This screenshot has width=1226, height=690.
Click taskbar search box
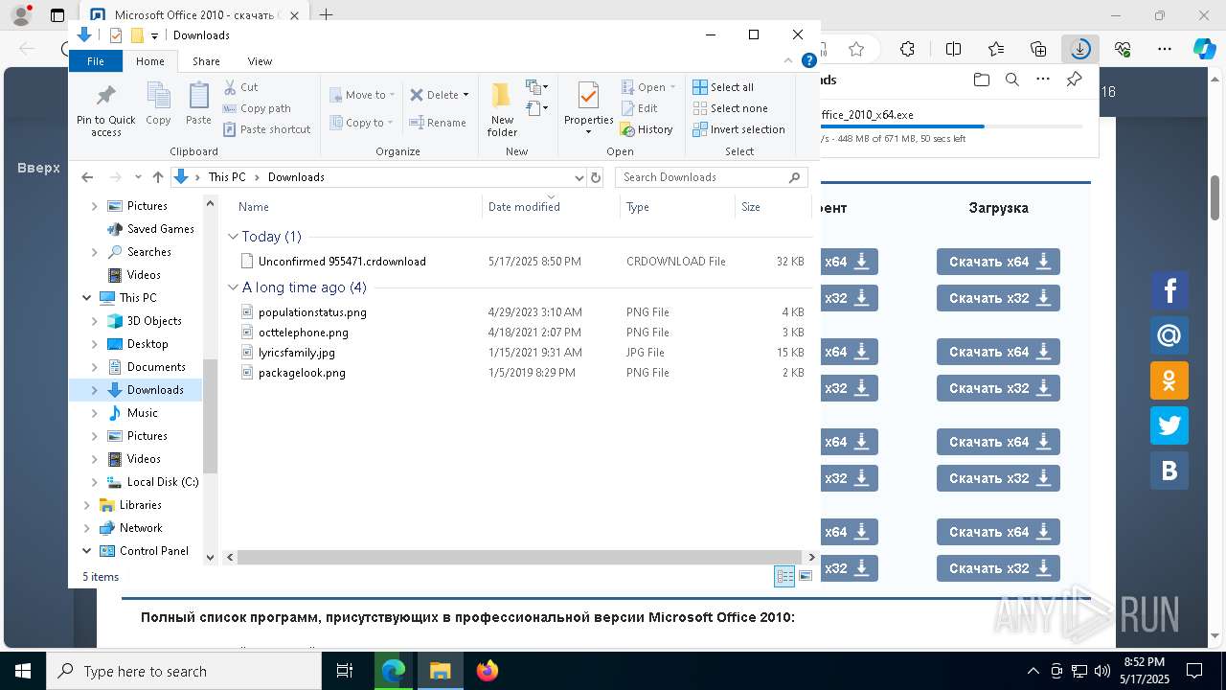[184, 671]
